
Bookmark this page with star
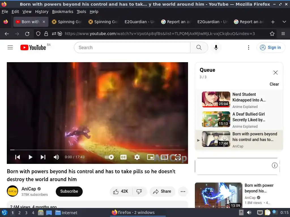click(x=272, y=34)
